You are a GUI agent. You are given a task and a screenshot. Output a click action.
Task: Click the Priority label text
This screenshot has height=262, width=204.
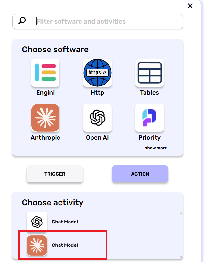149,138
